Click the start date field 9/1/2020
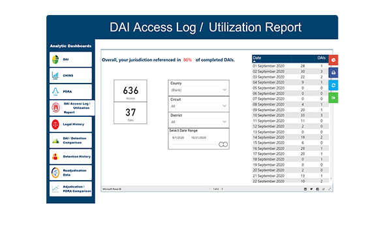The height and width of the screenshot is (235, 385). click(x=179, y=138)
